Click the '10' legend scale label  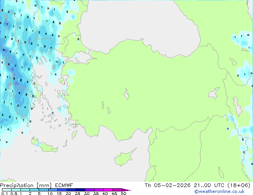pyautogui.click(x=50, y=193)
